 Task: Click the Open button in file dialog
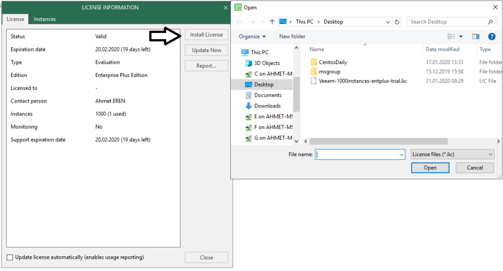430,168
